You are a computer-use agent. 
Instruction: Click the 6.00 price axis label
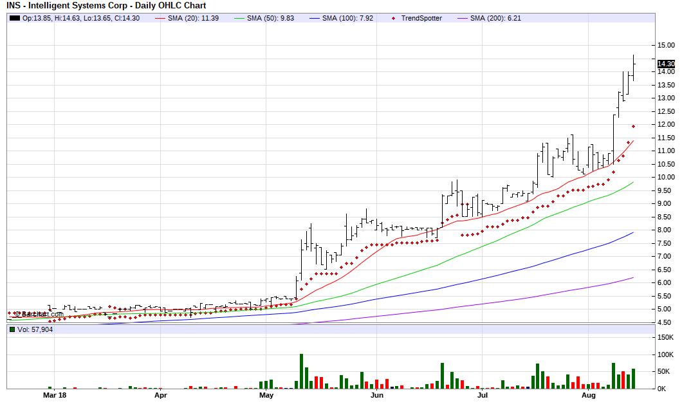666,282
